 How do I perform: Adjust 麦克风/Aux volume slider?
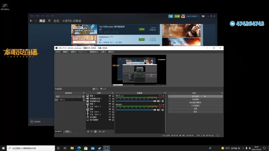click(136, 101)
